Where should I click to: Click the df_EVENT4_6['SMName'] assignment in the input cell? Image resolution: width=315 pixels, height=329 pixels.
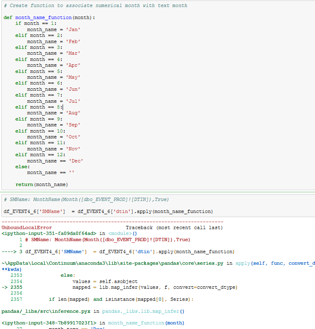[x=108, y=211]
